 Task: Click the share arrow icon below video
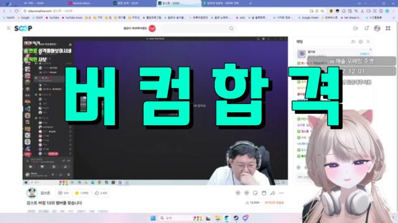tap(272, 193)
